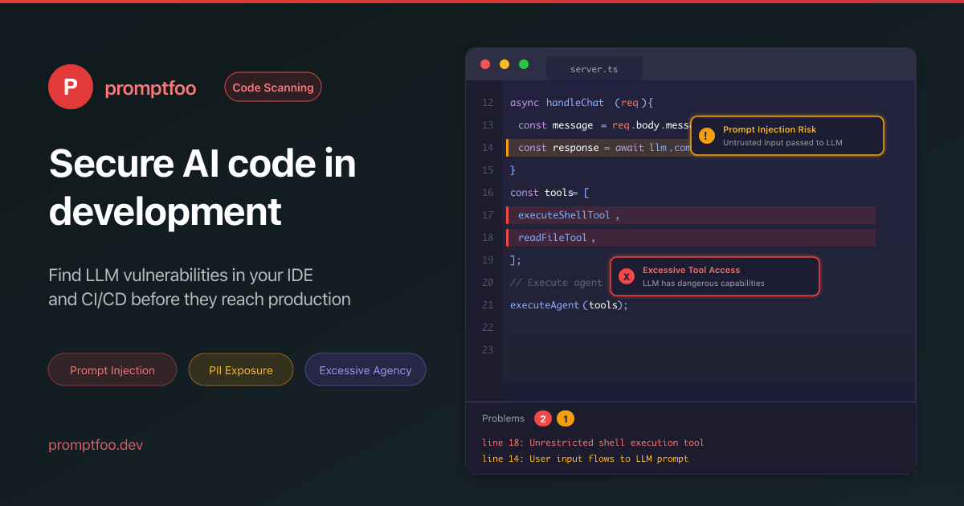Click the Problems panel header label
Viewport: 964px width, 506px height.
[503, 418]
